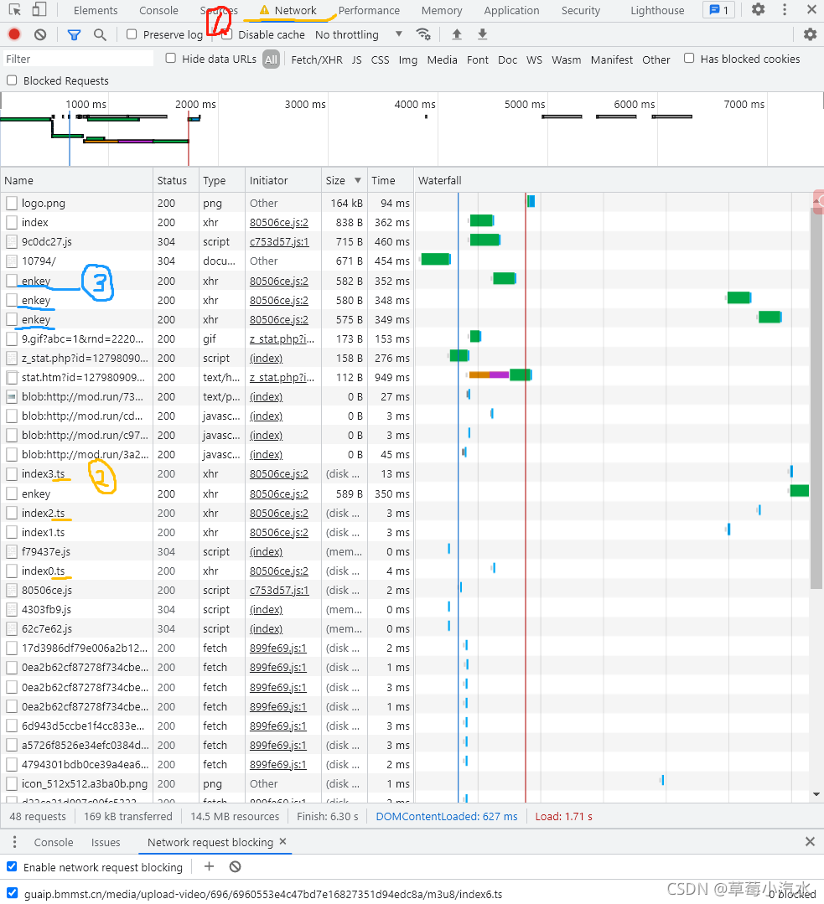Screen dimensions: 824x904
Task: Filter requests by JS type
Action: point(356,59)
